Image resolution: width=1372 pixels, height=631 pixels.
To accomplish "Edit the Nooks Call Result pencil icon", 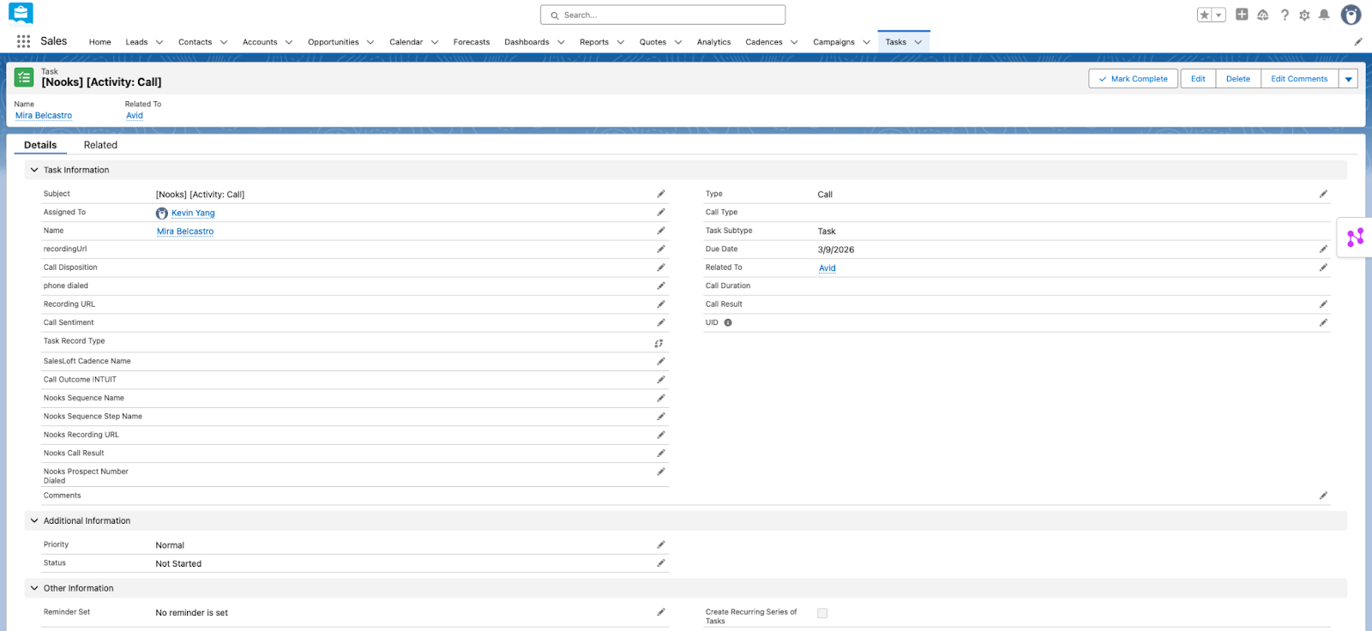I will (661, 453).
